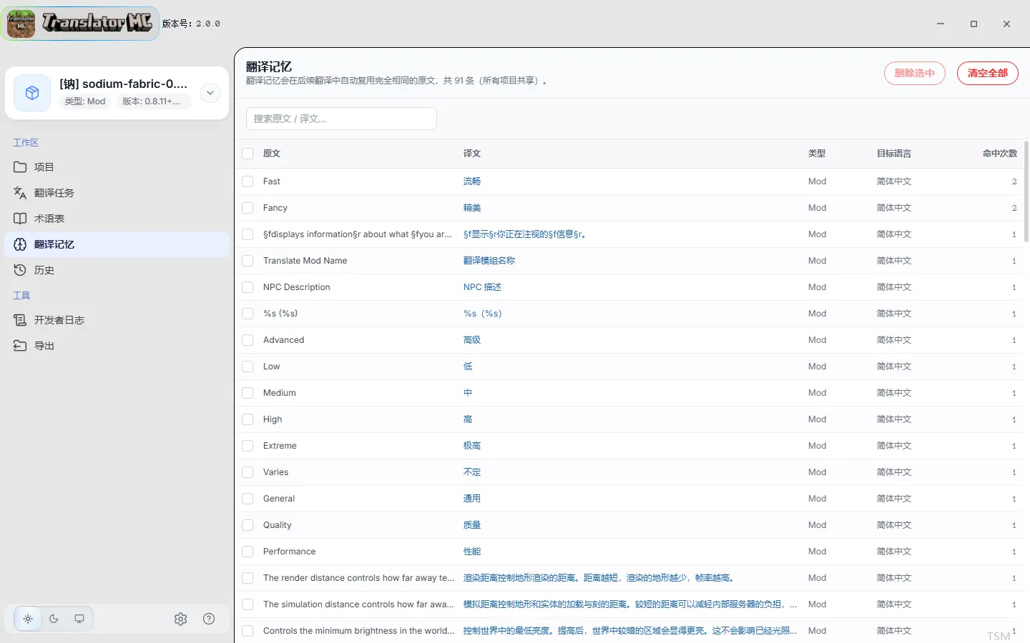Open help question mark icon
This screenshot has width=1030, height=643.
pos(209,619)
